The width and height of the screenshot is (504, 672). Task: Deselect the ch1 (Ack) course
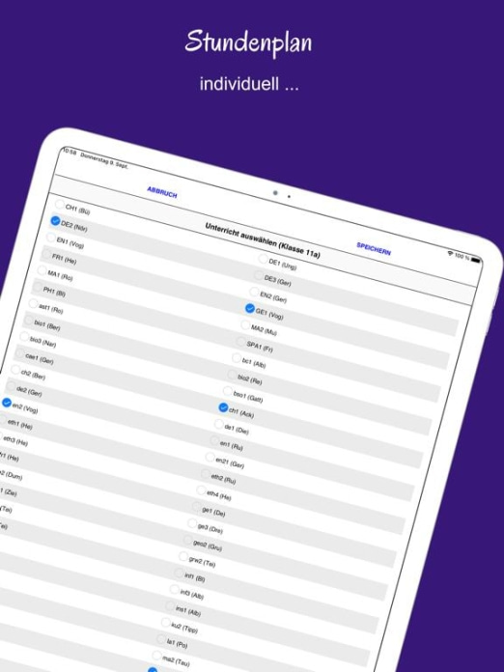click(223, 407)
